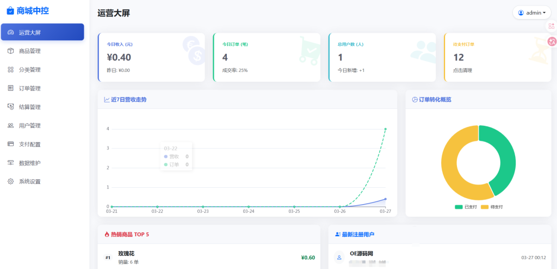Image resolution: width=557 pixels, height=269 pixels.
Task: Select 用户管理 in the sidebar
Action: (42, 126)
